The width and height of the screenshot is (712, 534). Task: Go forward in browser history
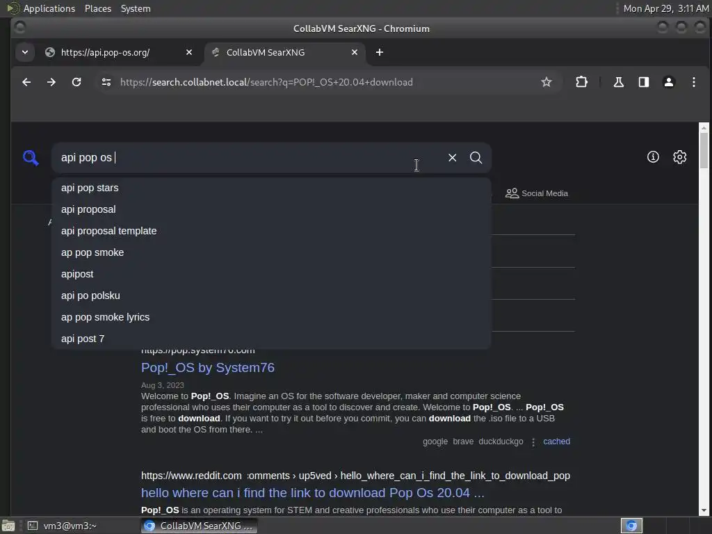[51, 82]
